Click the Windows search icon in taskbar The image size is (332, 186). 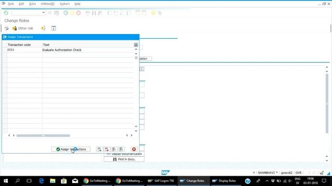coord(18,181)
